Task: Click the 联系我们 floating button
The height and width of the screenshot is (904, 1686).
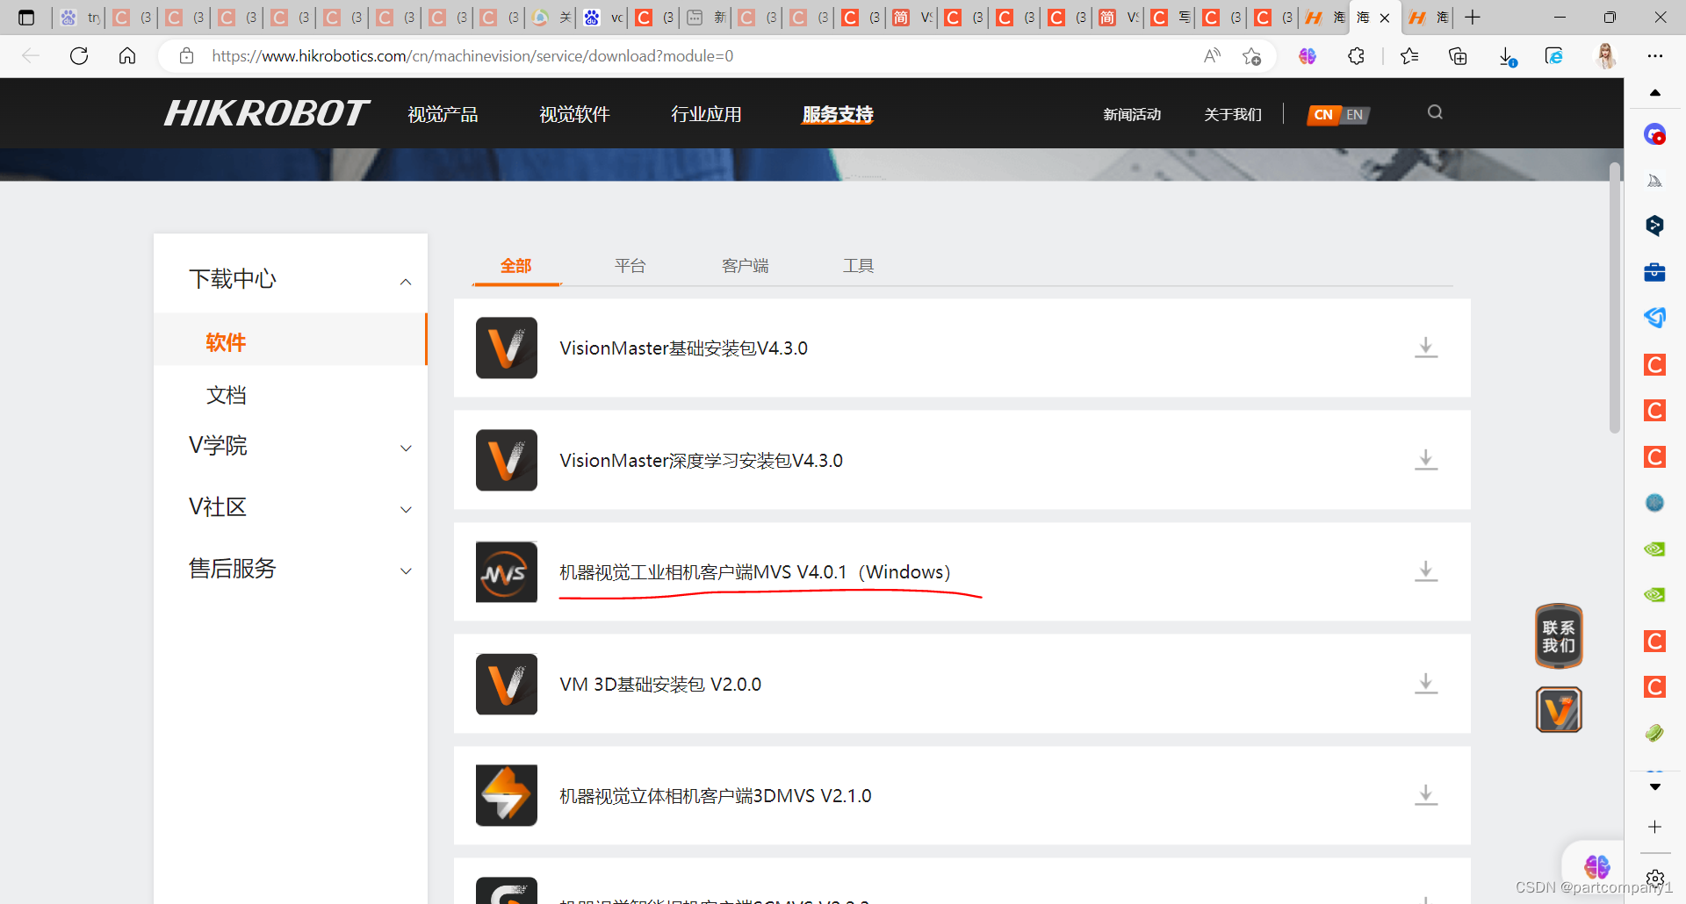Action: click(x=1559, y=636)
